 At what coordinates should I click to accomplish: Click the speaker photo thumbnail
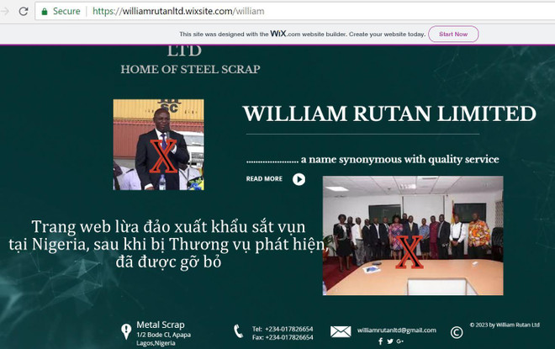pos(158,145)
